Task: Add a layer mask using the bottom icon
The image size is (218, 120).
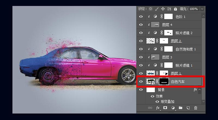Action: point(165,108)
